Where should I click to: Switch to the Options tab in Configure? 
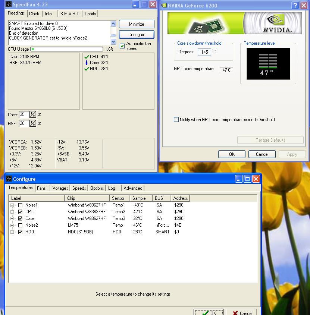click(x=97, y=188)
